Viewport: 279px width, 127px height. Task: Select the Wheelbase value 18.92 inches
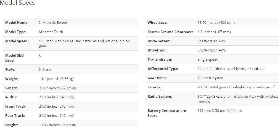coord(216,23)
